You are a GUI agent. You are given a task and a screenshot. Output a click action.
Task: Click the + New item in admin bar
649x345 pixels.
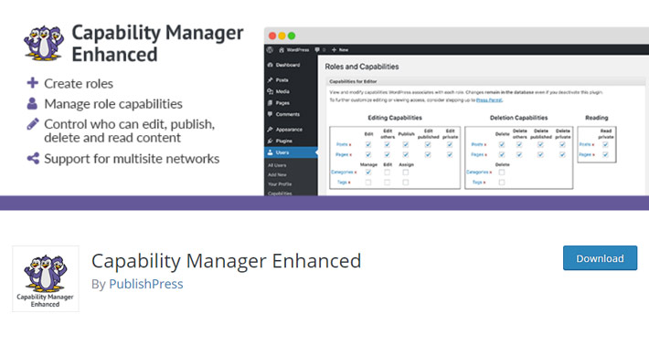[340, 49]
